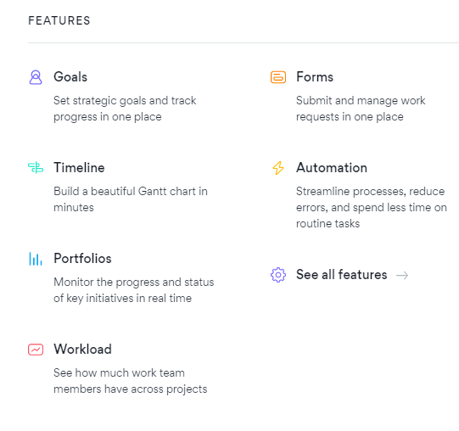The image size is (459, 431).
Task: Go to the Portfolios feature heading
Action: 82,259
